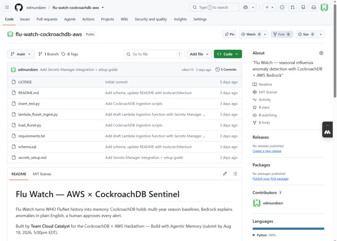
Task: Open the main branch selector
Action: click(x=21, y=54)
